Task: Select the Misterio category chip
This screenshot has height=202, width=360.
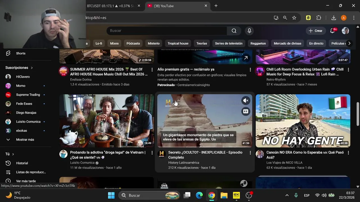Action: tap(154, 43)
